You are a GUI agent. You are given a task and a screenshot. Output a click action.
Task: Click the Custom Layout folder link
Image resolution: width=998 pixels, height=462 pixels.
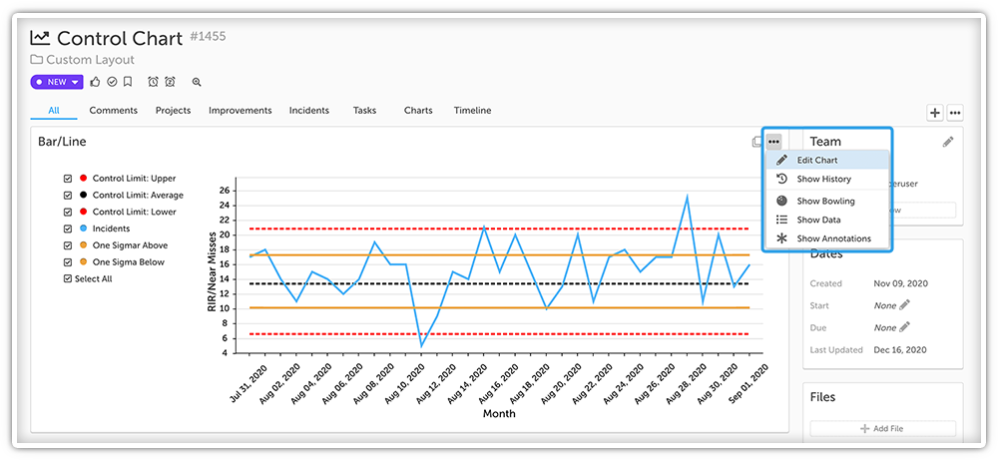tap(90, 60)
